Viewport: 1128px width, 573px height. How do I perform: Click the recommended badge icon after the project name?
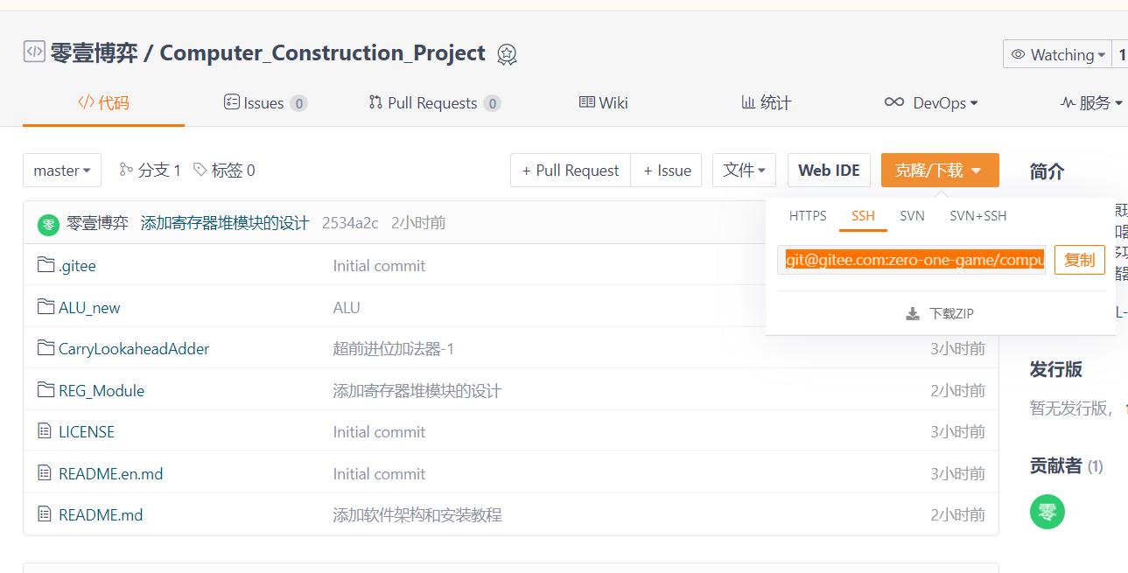click(x=507, y=54)
